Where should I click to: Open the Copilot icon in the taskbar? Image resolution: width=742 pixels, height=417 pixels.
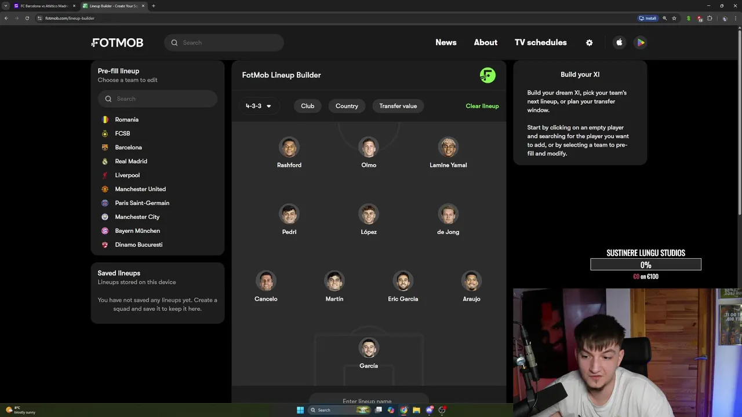[391, 410]
